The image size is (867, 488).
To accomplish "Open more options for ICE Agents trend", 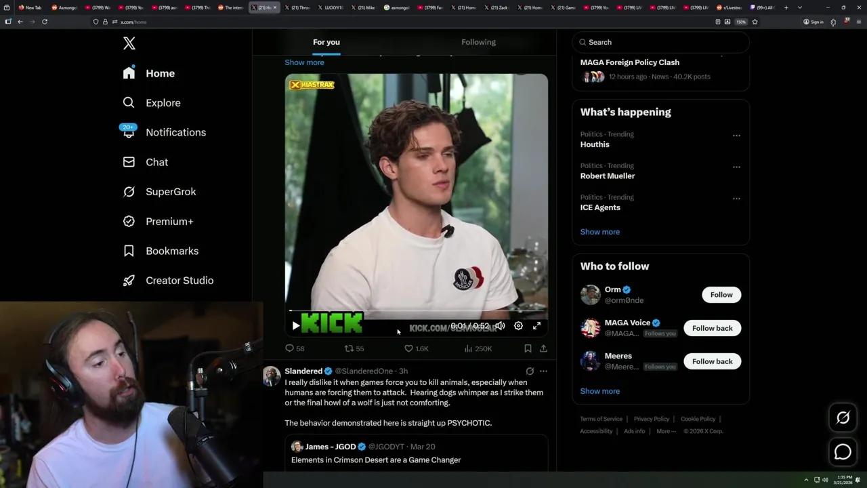I will [736, 199].
